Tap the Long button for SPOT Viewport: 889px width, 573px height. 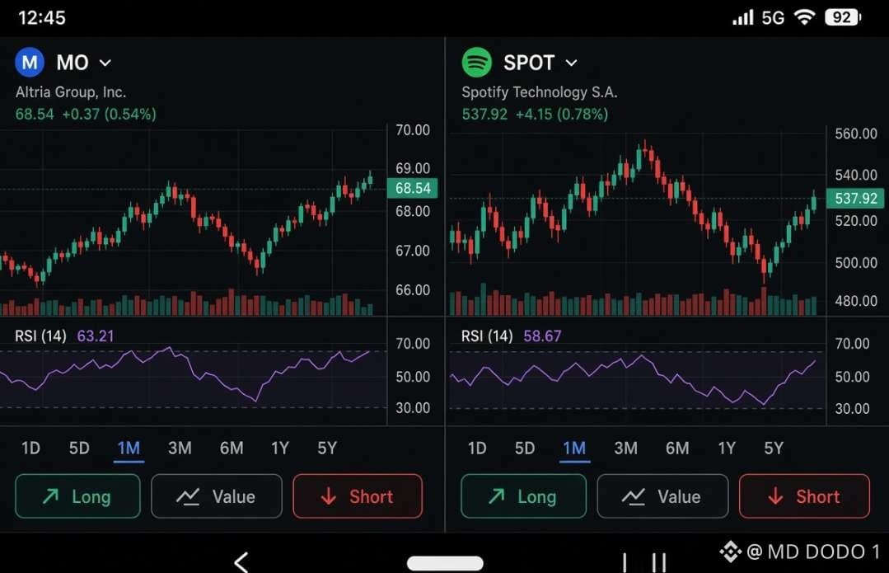coord(523,496)
